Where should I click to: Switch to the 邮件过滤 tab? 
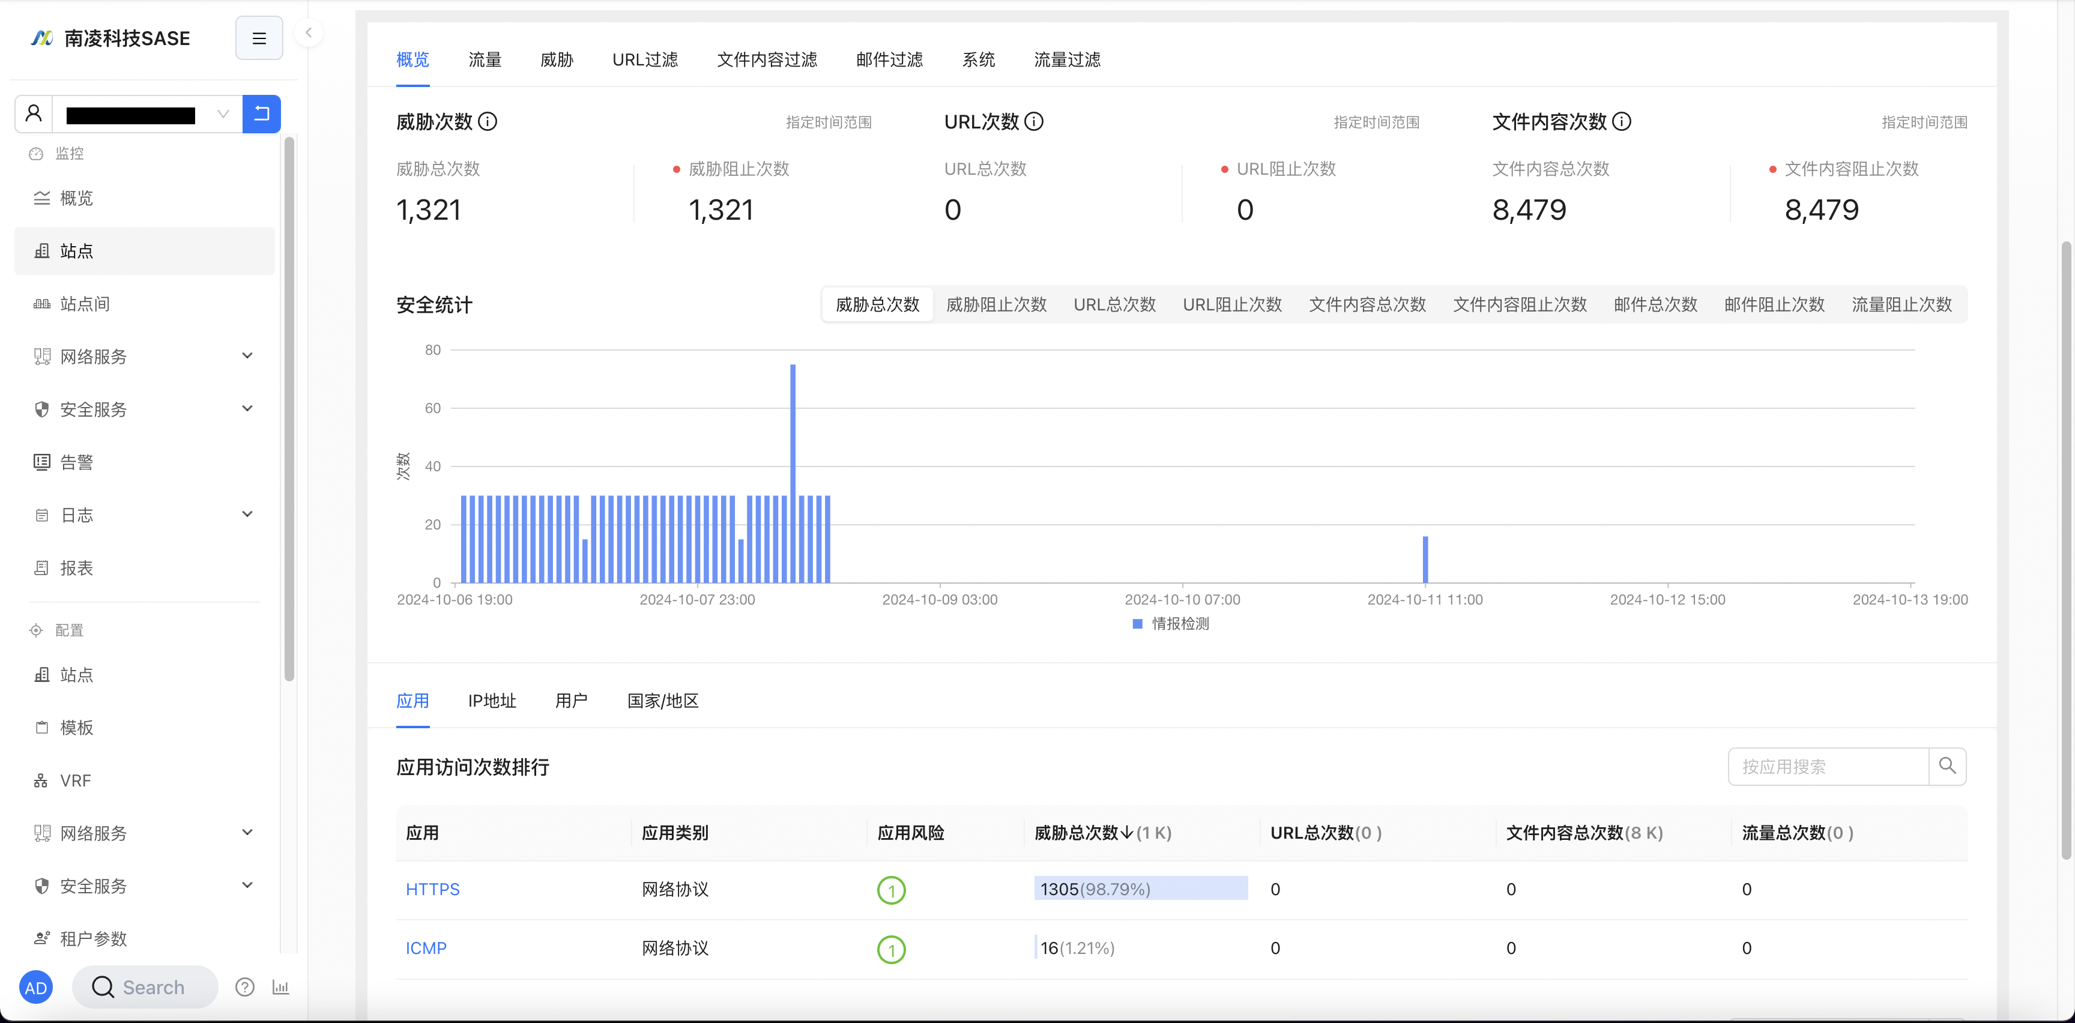pos(889,59)
